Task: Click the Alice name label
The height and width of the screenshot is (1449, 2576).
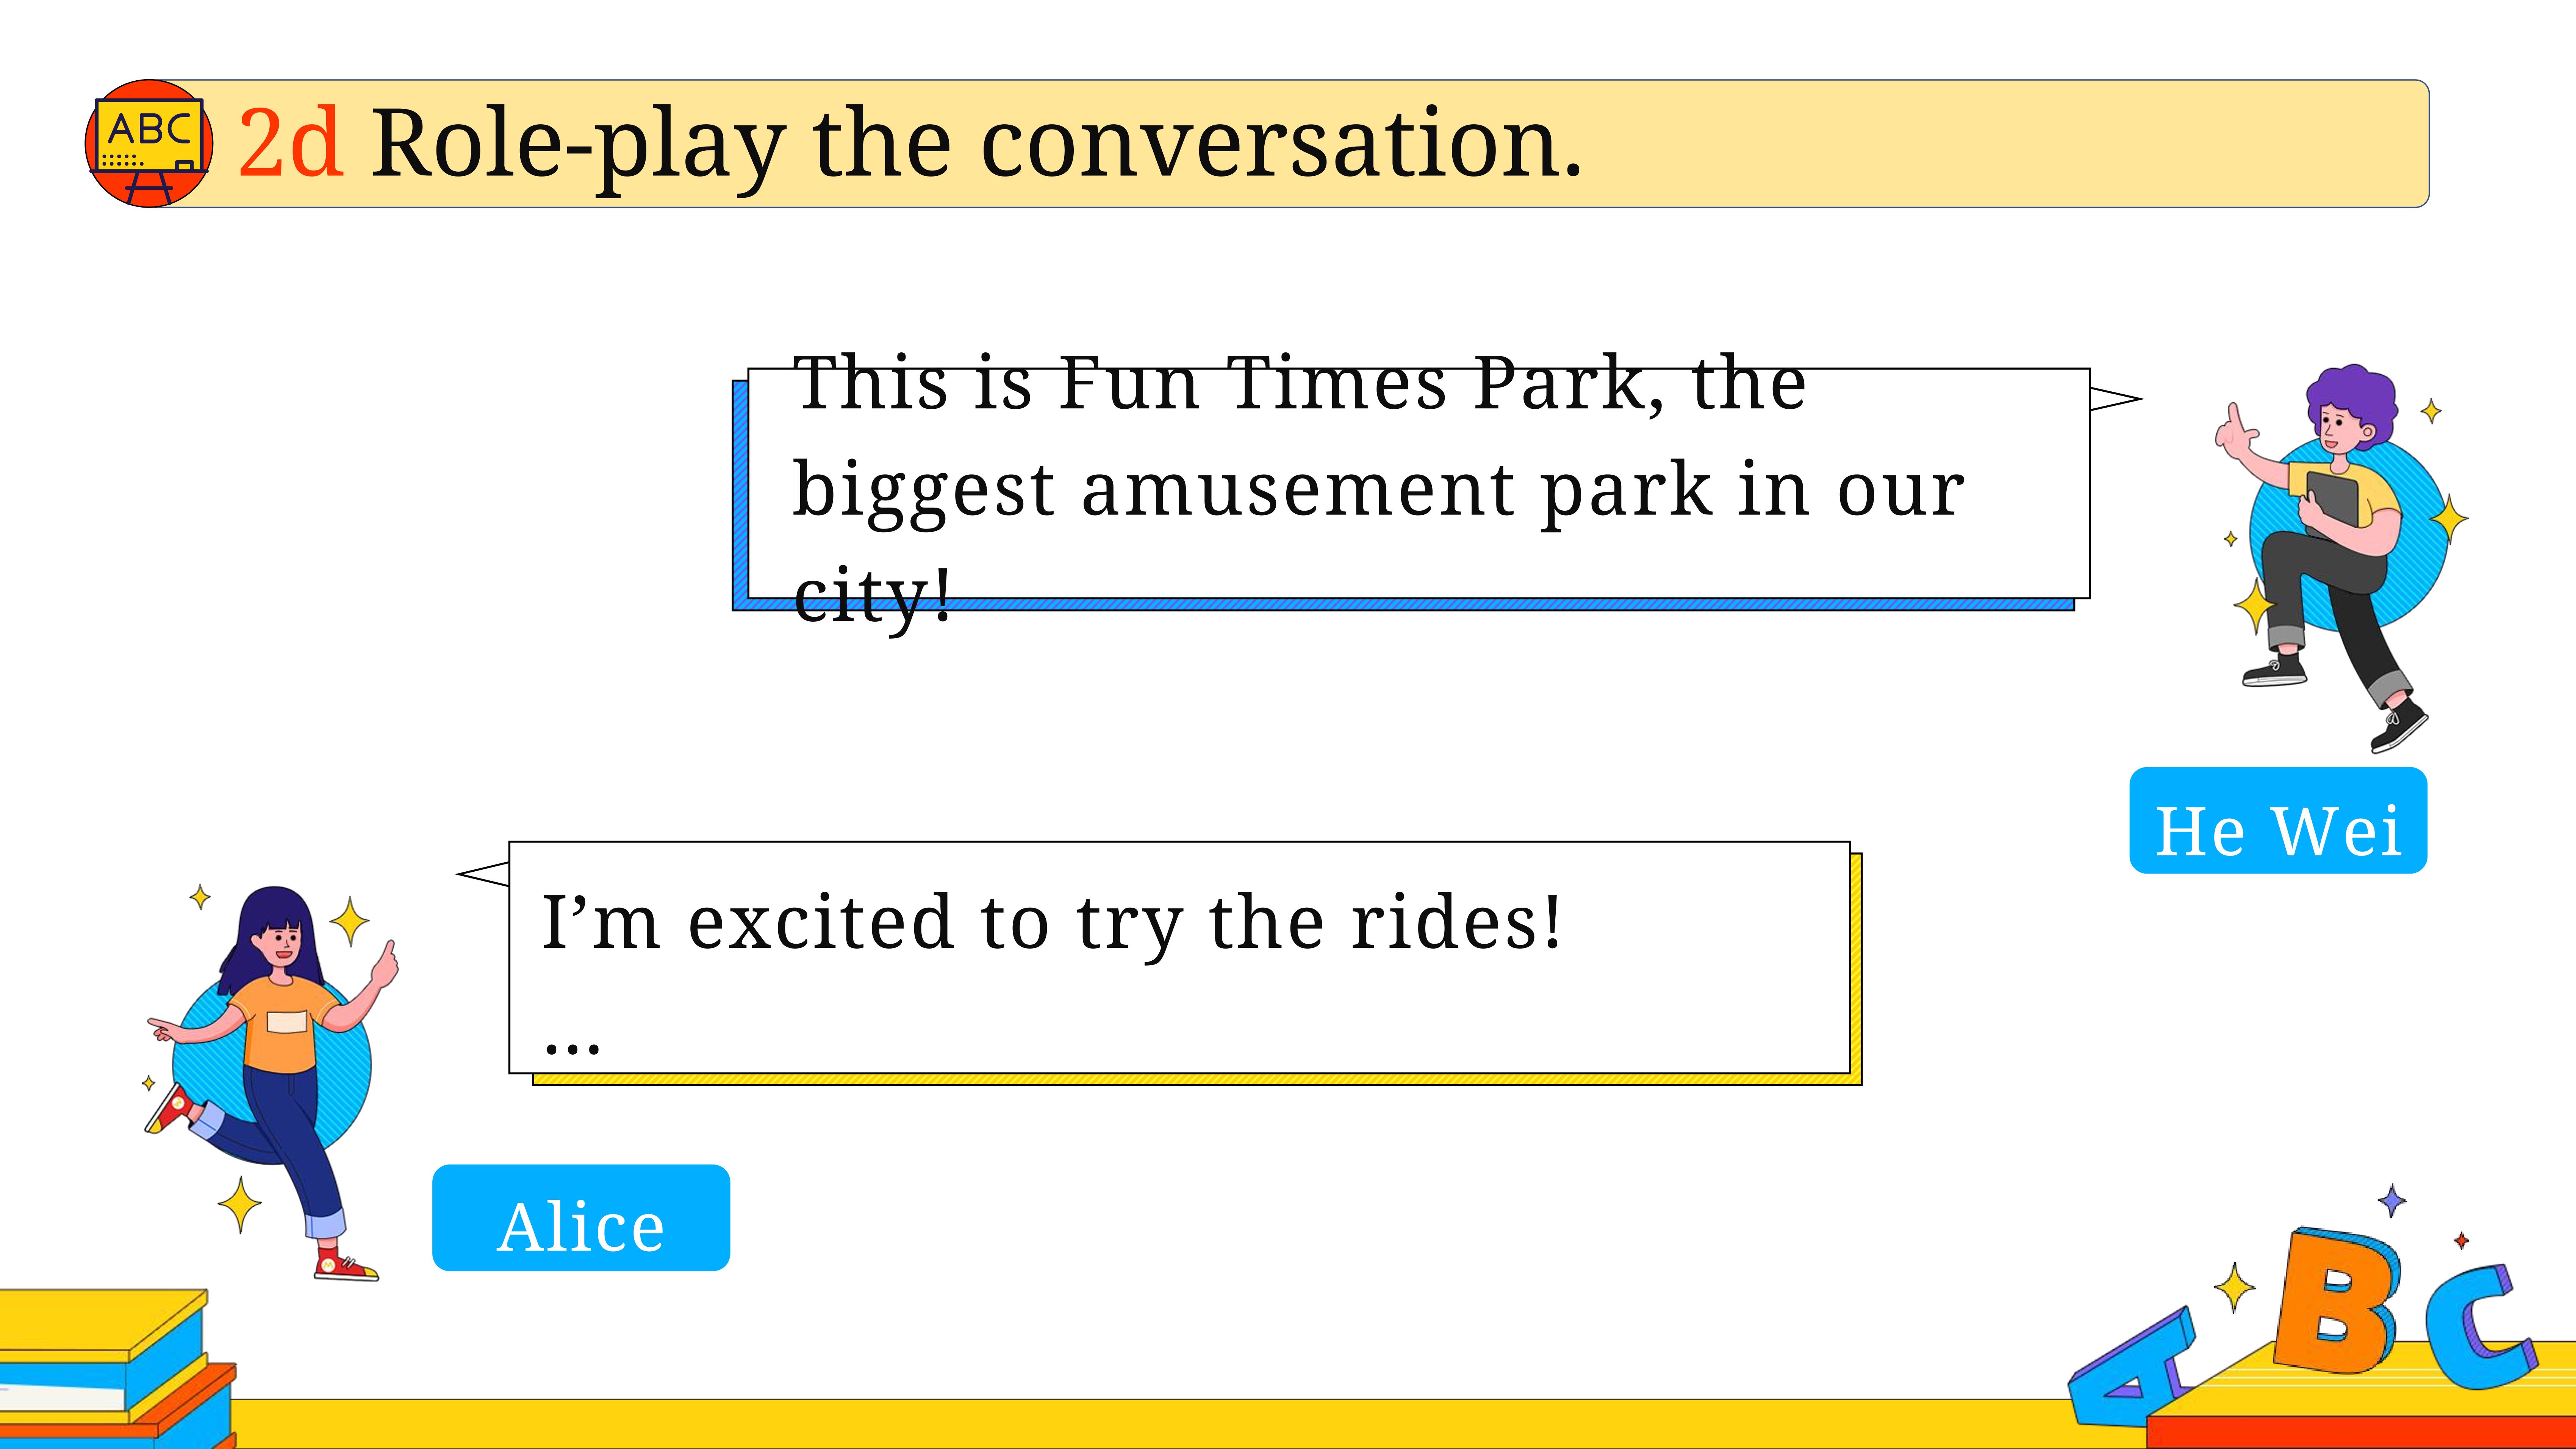Action: click(x=581, y=1218)
